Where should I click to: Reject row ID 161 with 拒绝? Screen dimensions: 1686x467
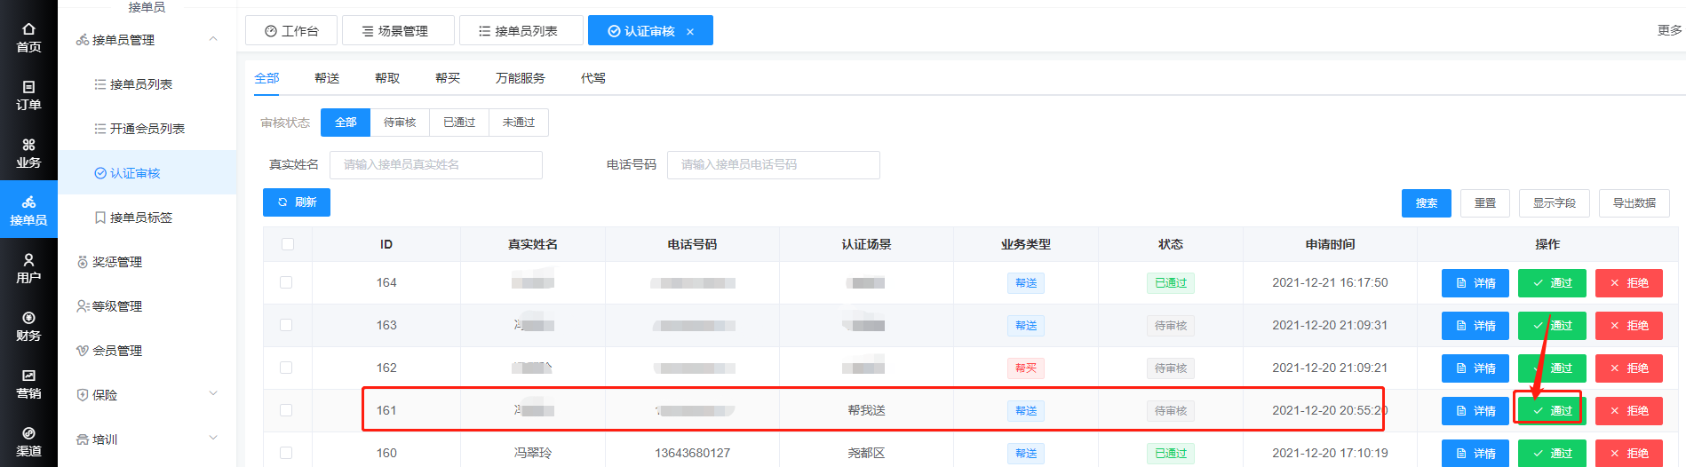pos(1629,411)
